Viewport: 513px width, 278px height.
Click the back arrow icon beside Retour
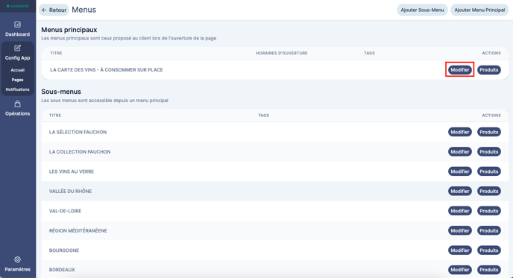point(44,10)
